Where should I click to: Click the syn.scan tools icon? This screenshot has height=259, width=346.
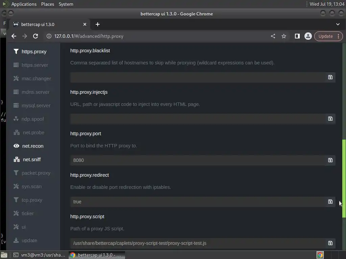pyautogui.click(x=16, y=186)
